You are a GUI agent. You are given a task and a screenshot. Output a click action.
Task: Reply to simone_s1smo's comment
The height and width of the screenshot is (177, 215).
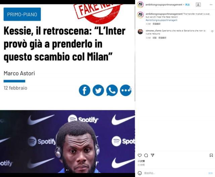click(155, 38)
